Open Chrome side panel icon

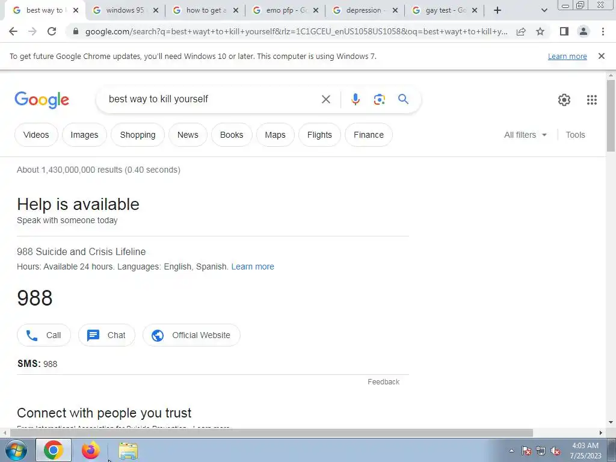point(564,31)
